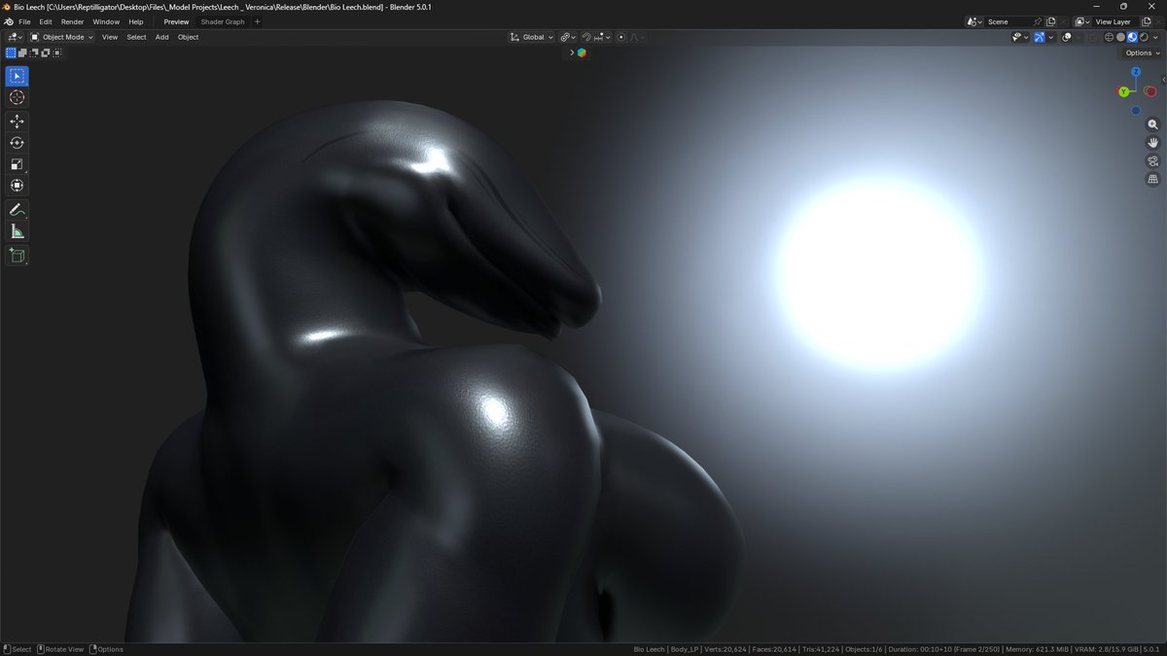Viewport: 1167px width, 656px height.
Task: Open the viewport shading options dropdown
Action: pyautogui.click(x=1155, y=37)
